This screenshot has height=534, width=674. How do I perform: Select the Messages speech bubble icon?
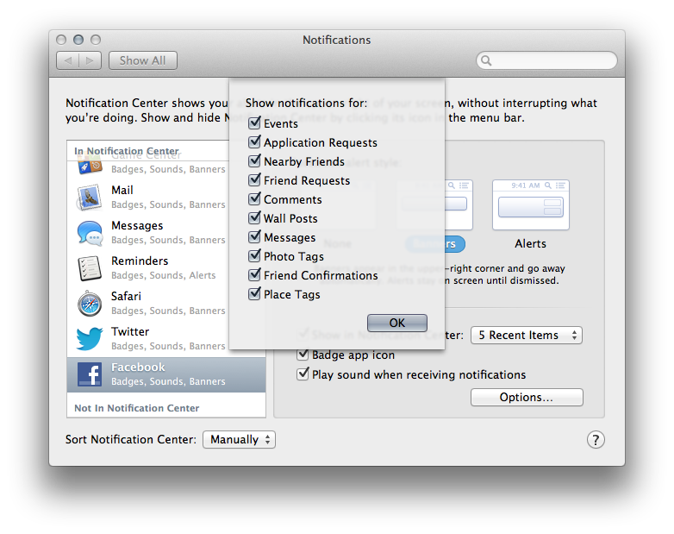point(90,233)
